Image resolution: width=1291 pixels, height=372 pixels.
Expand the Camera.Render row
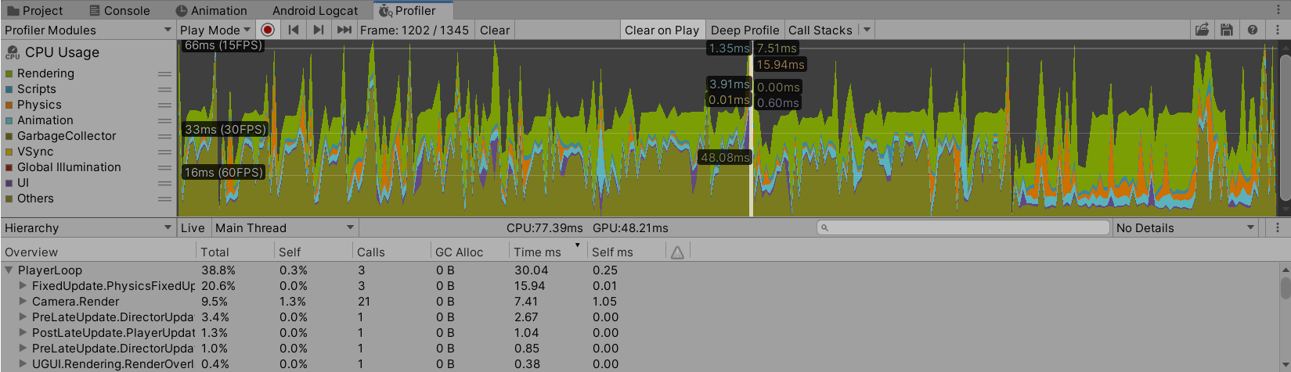click(x=23, y=301)
